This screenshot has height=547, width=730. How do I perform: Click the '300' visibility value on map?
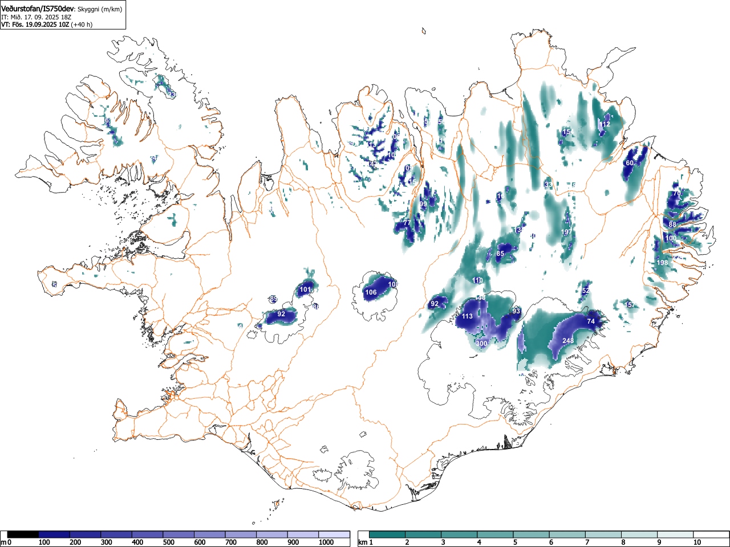[481, 344]
